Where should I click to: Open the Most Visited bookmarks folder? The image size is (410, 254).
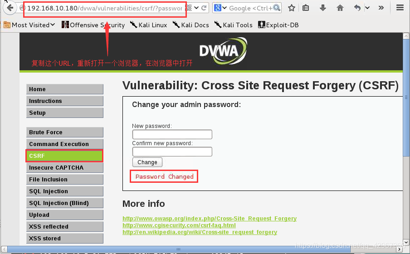coord(29,25)
